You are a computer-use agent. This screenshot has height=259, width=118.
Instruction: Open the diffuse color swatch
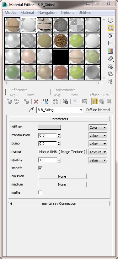(50, 127)
